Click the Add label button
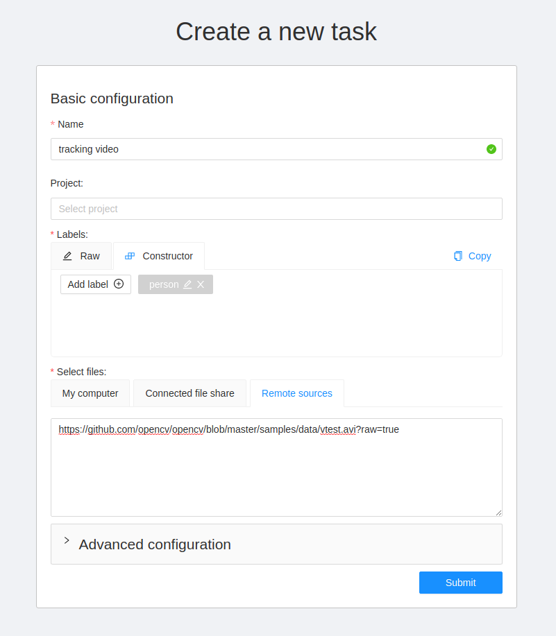This screenshot has height=636, width=556. point(95,284)
